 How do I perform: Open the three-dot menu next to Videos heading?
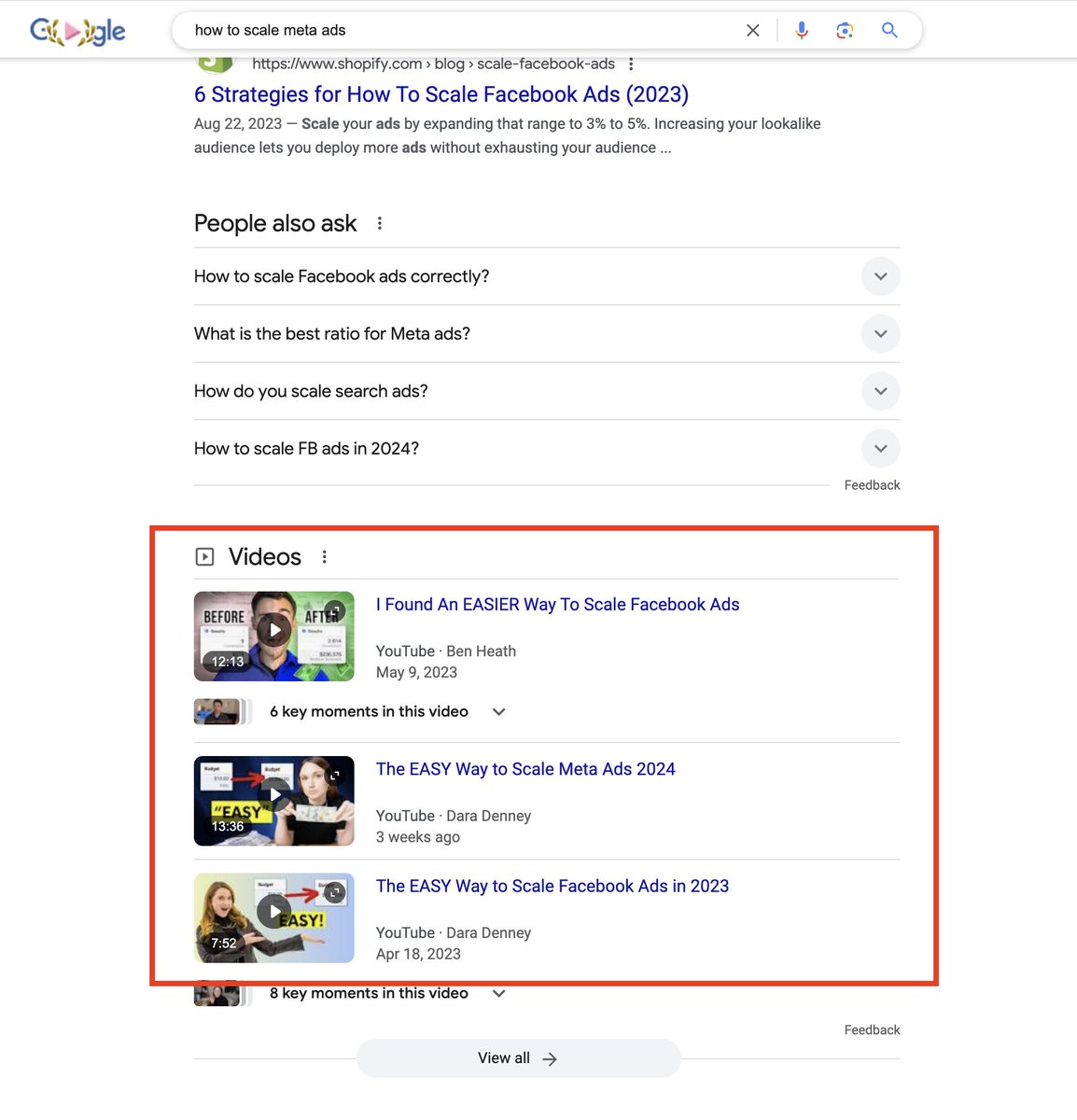325,557
